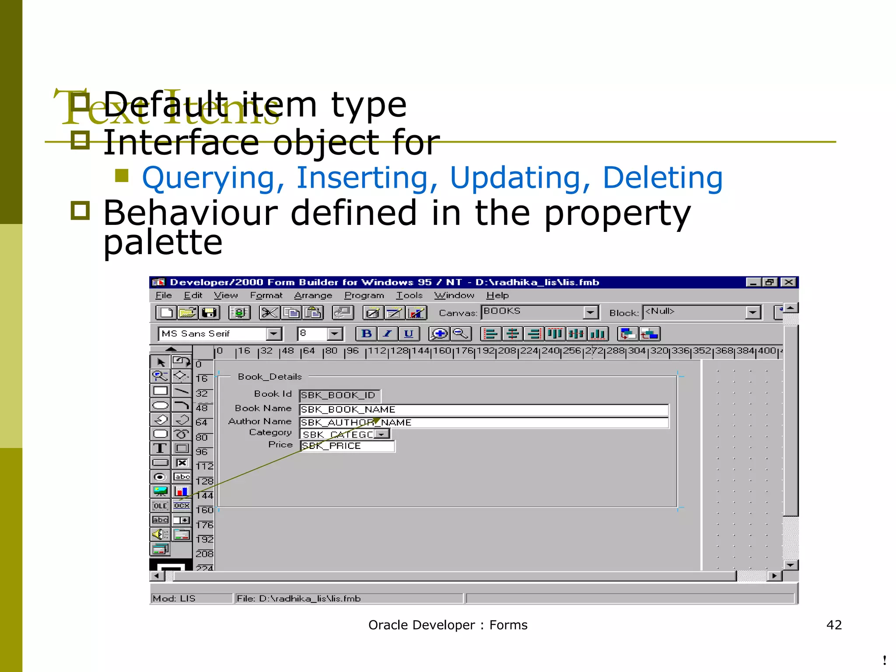Click the Align Left toolbar button

tap(491, 334)
